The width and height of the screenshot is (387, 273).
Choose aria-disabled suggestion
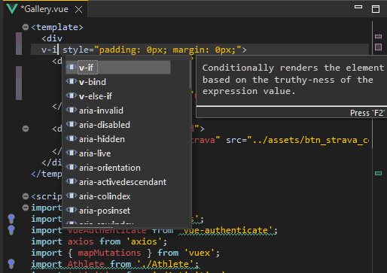(118, 125)
